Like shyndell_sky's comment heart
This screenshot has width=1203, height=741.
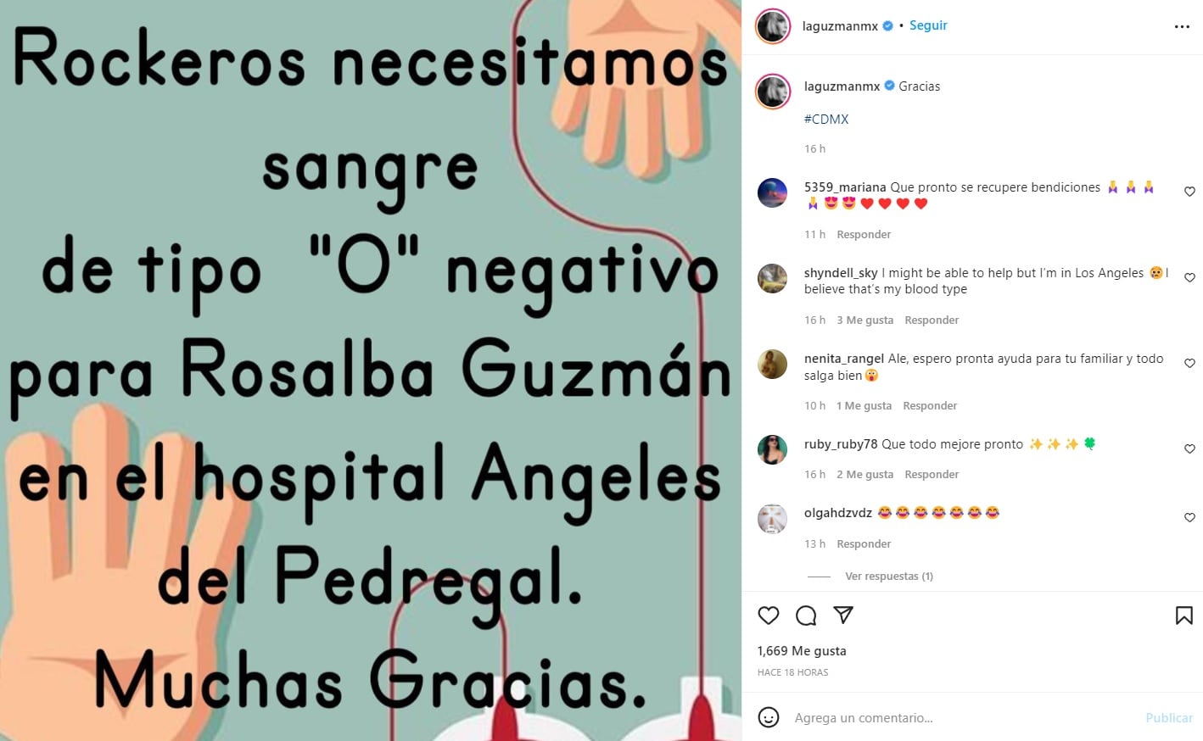1189,277
